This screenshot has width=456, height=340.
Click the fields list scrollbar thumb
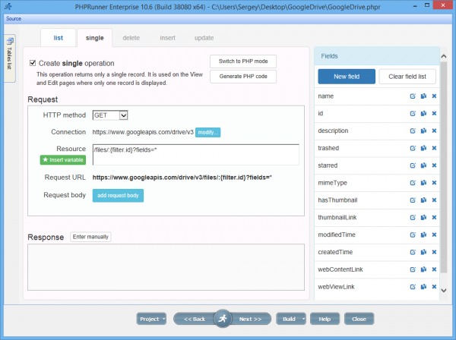pos(444,167)
